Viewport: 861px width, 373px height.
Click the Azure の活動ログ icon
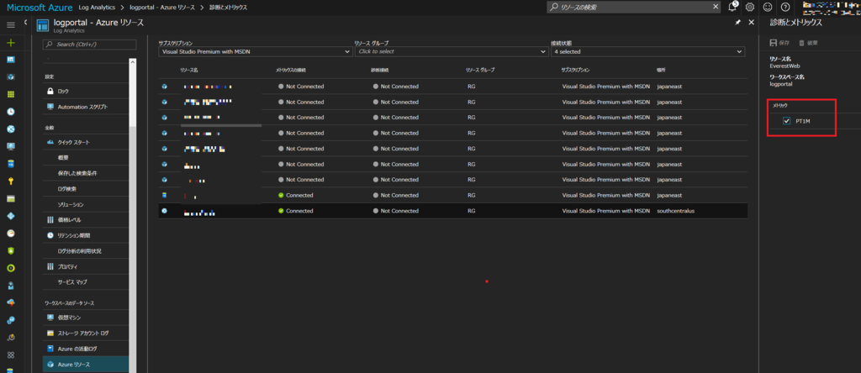(50, 349)
